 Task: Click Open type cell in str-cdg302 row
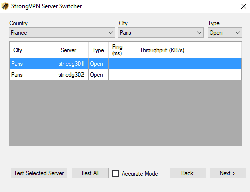click(x=98, y=75)
